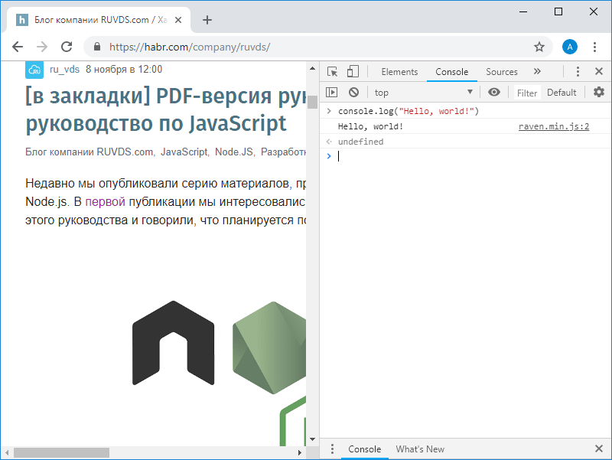Open console settings gear
The width and height of the screenshot is (612, 460).
click(599, 93)
